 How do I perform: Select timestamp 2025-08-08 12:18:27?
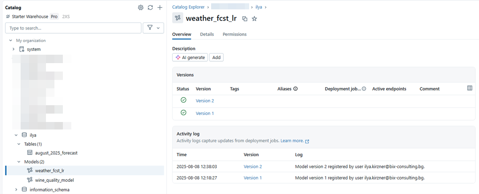[x=197, y=178]
